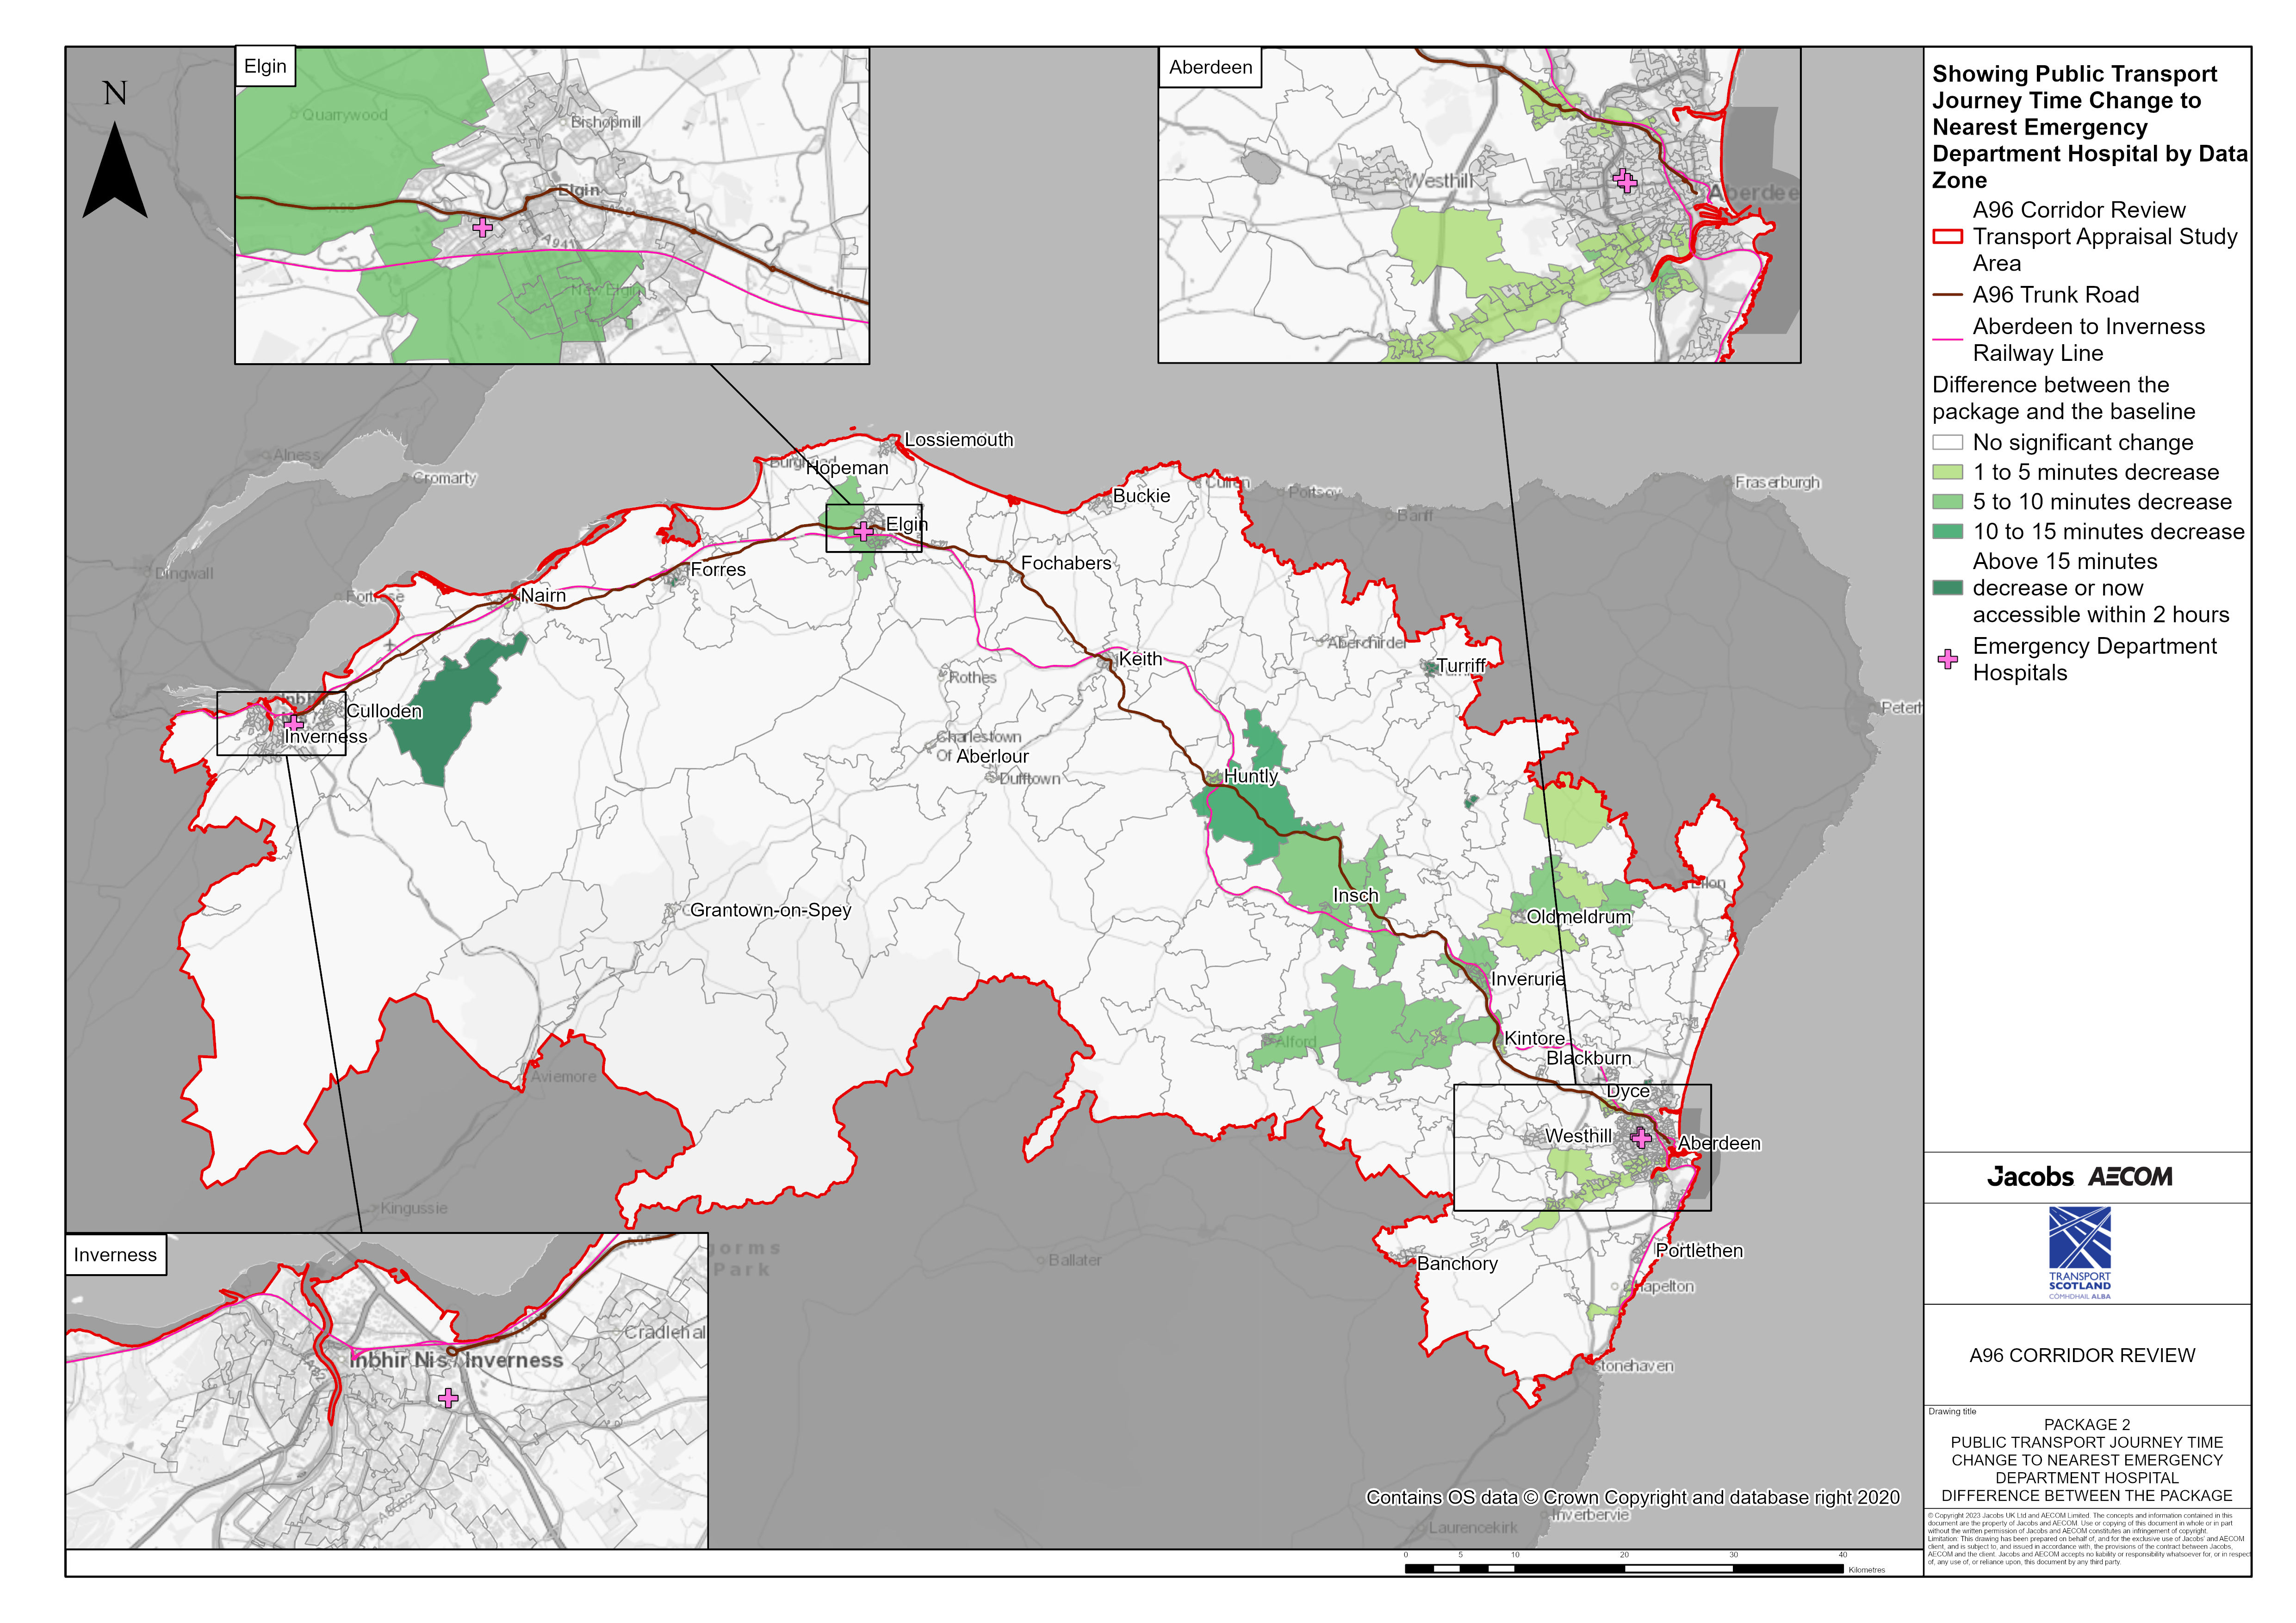2296x1623 pixels.
Task: Click the 1 to 5 minutes decrease swatch
Action: click(1948, 472)
